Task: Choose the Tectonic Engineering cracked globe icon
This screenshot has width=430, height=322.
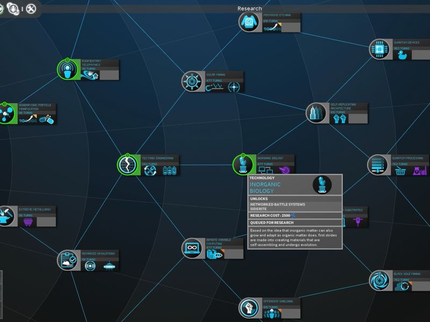Action: 127,165
